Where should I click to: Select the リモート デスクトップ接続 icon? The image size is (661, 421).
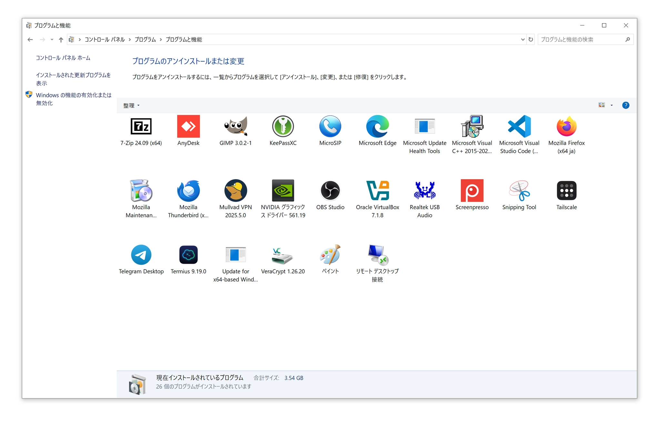pyautogui.click(x=378, y=255)
